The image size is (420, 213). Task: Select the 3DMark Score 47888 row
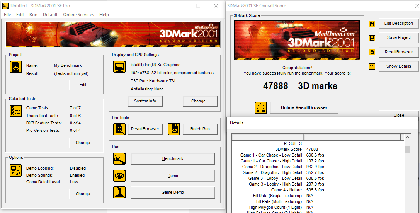[318, 150]
